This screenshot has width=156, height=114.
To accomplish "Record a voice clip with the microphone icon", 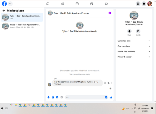I will tap(48, 97).
